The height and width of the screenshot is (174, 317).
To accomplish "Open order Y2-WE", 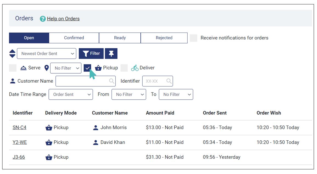I will [20, 142].
